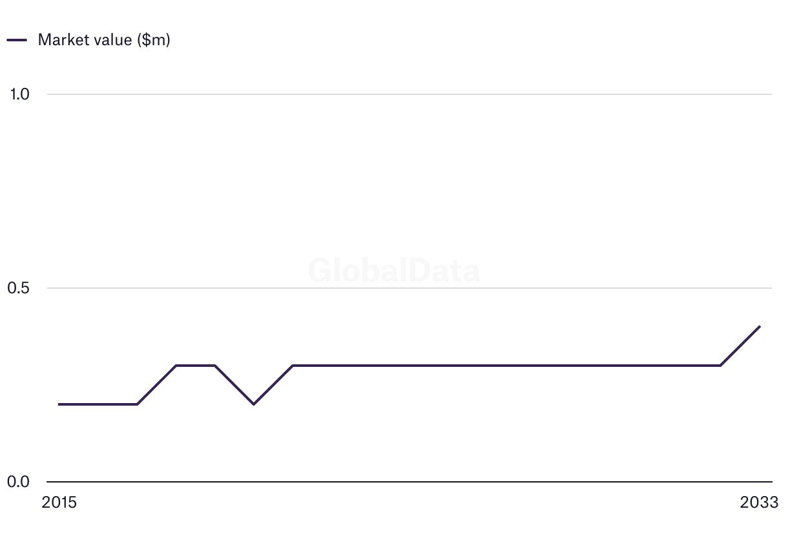Click the line's starting point above 2015
Image resolution: width=788 pixels, height=540 pixels.
[59, 404]
